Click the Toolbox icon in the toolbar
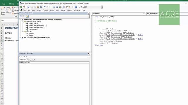The height and width of the screenshot is (105, 188). (x=73, y=7)
